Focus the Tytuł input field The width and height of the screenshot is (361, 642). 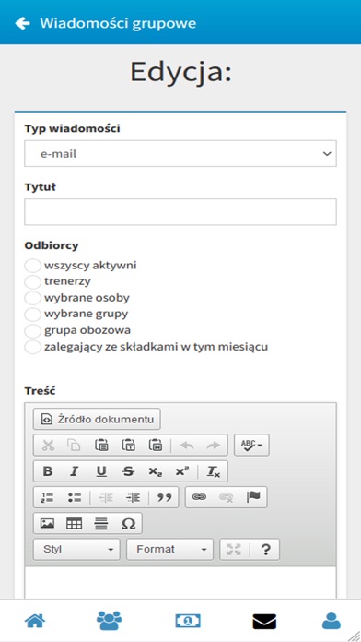pyautogui.click(x=180, y=211)
